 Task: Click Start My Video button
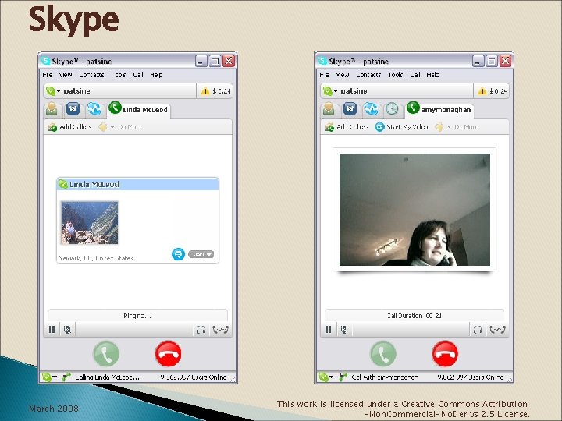coord(401,127)
